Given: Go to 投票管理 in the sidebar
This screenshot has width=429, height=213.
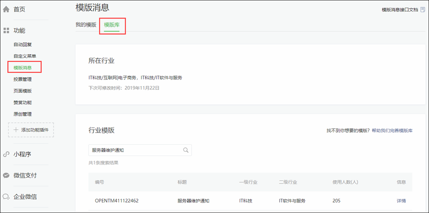Looking at the screenshot, I should tap(22, 79).
